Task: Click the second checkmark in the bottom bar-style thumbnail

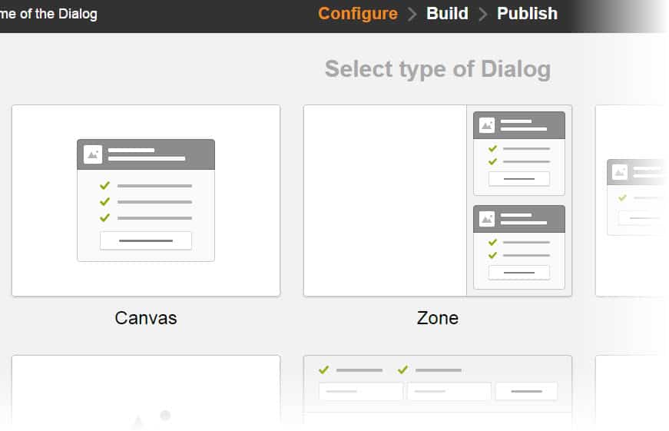Action: coord(402,370)
